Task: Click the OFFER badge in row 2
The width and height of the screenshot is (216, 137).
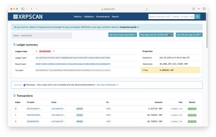Action: (x=79, y=122)
